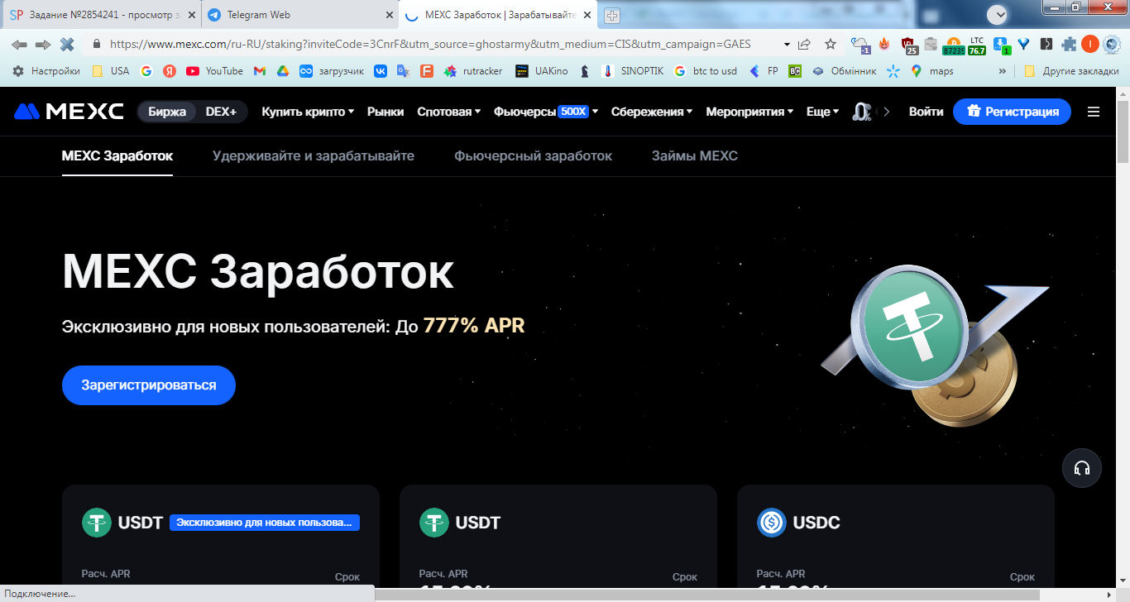Open the Yandex bookmark icon
This screenshot has height=602, width=1130.
point(170,71)
